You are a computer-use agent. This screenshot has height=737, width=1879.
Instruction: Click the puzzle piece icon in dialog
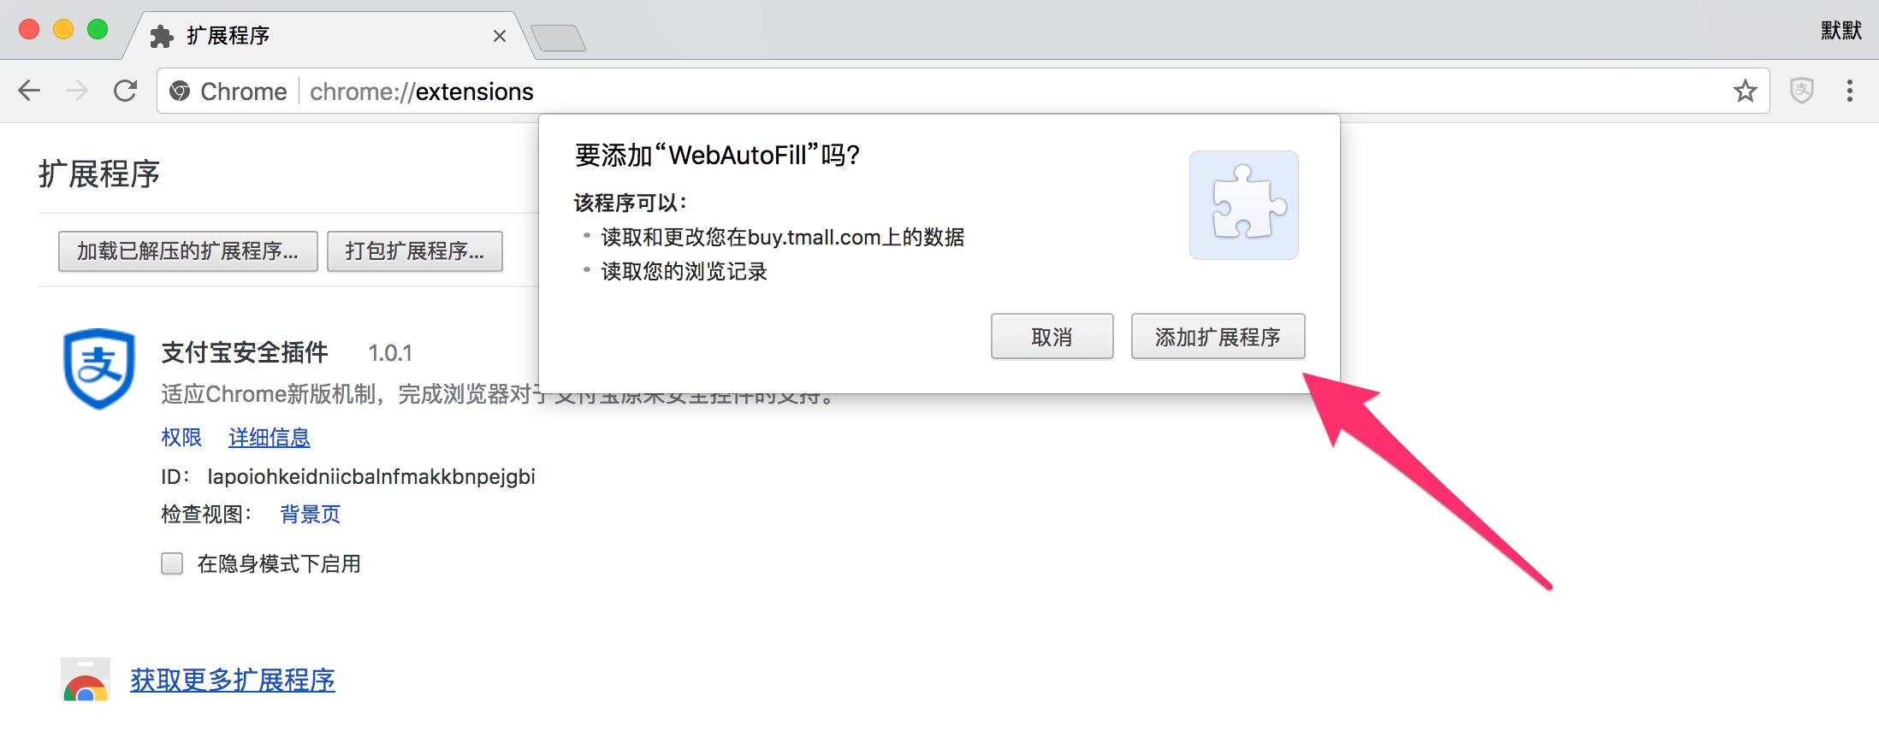[1244, 205]
